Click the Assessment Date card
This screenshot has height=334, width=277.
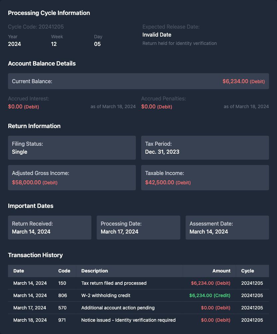(227, 228)
